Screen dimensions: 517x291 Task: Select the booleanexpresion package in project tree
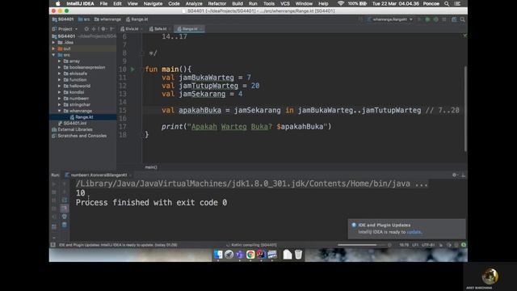point(87,67)
